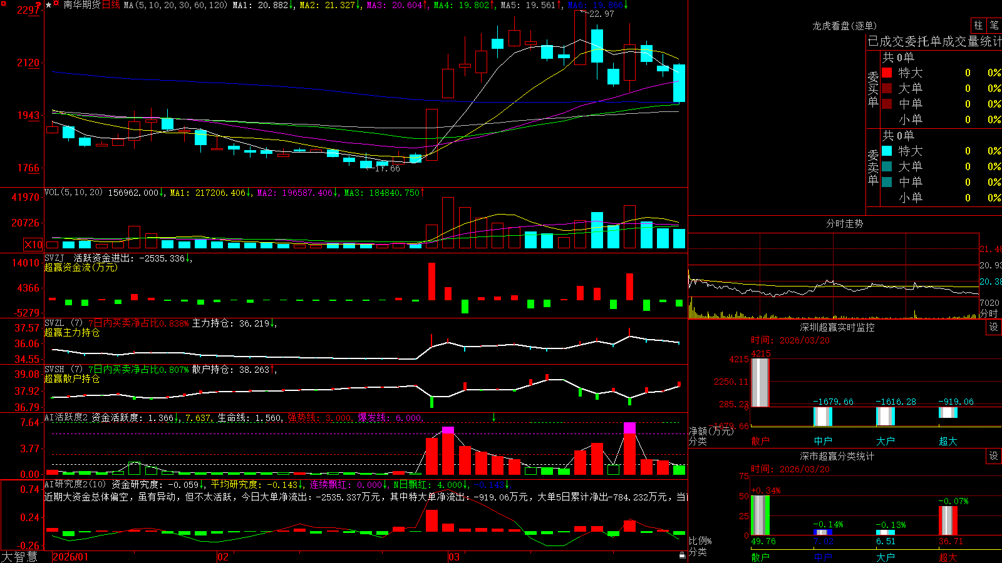Open the MA(5,10,20,30,60,120) indicator parameters
The height and width of the screenshot is (563, 1002).
[x=175, y=5]
